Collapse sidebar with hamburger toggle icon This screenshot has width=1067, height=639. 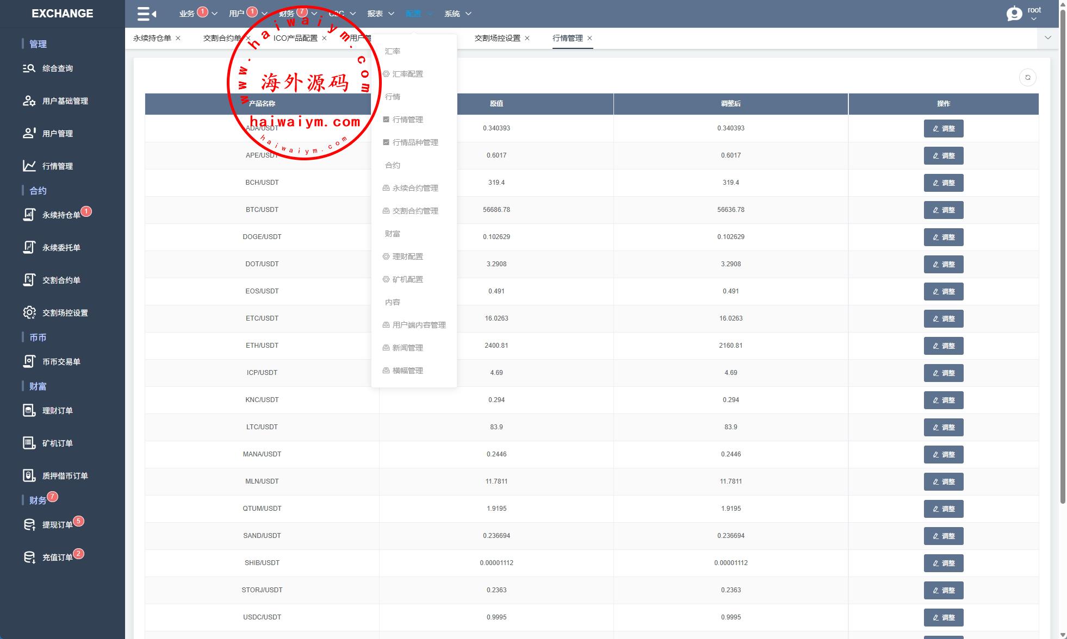click(x=146, y=14)
